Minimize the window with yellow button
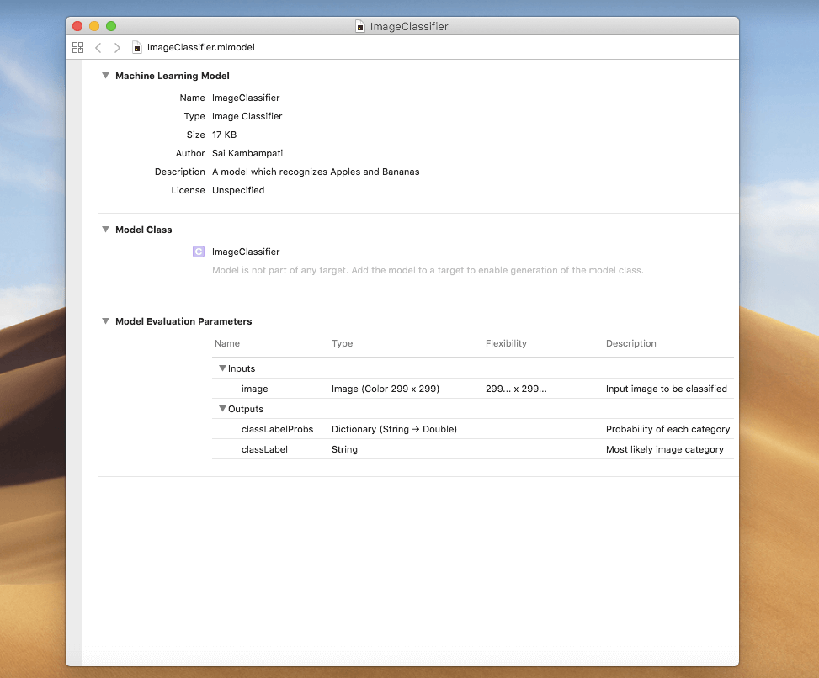The height and width of the screenshot is (678, 819). coord(94,27)
